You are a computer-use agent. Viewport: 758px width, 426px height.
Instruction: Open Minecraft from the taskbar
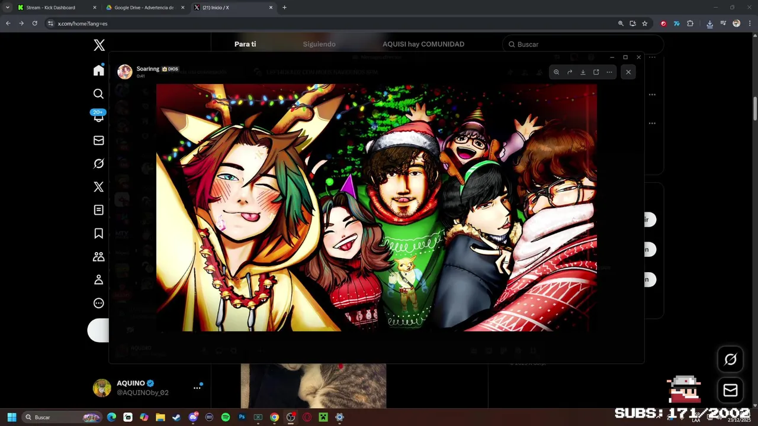[323, 417]
